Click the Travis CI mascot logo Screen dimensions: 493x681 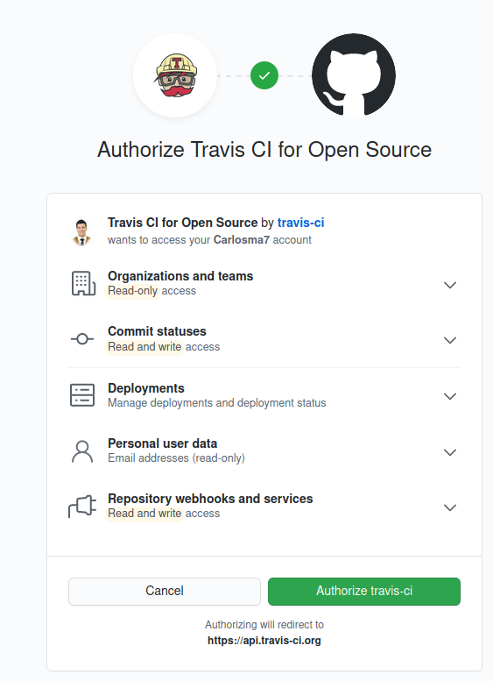coord(175,75)
